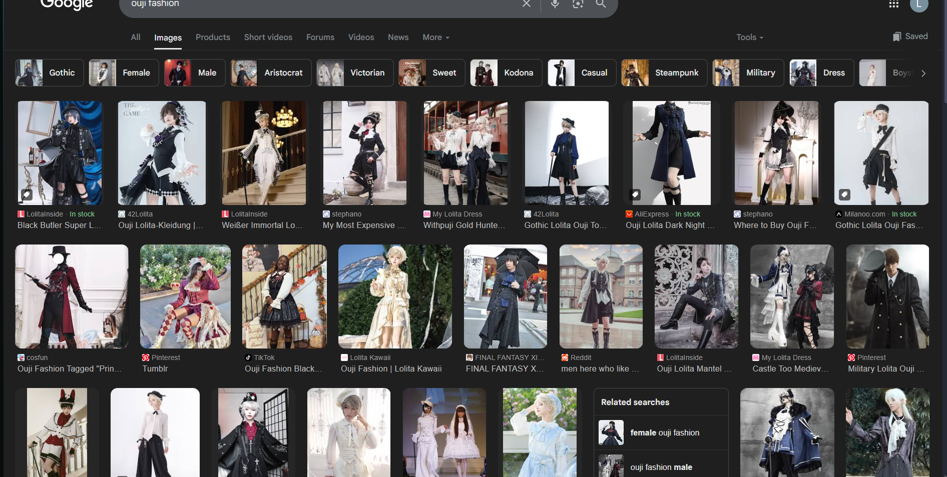
Task: Open Google apps grid icon
Action: 894,4
